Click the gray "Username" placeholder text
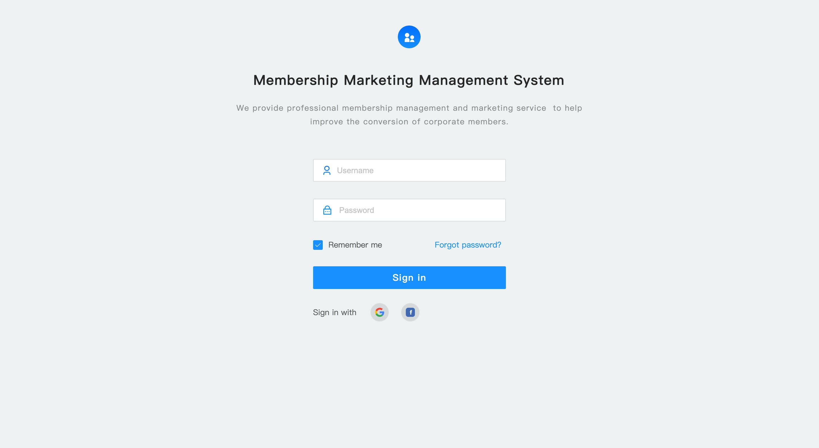The height and width of the screenshot is (448, 819). click(355, 171)
